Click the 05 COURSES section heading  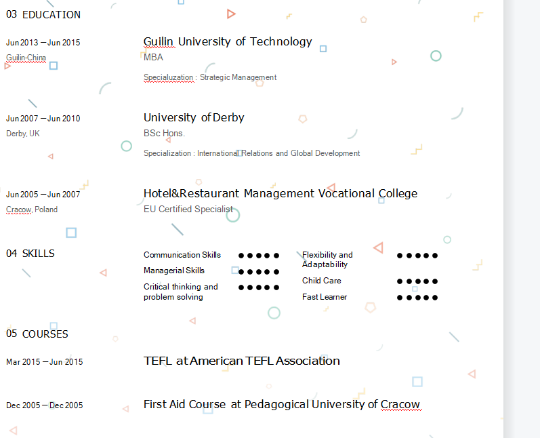pyautogui.click(x=37, y=334)
